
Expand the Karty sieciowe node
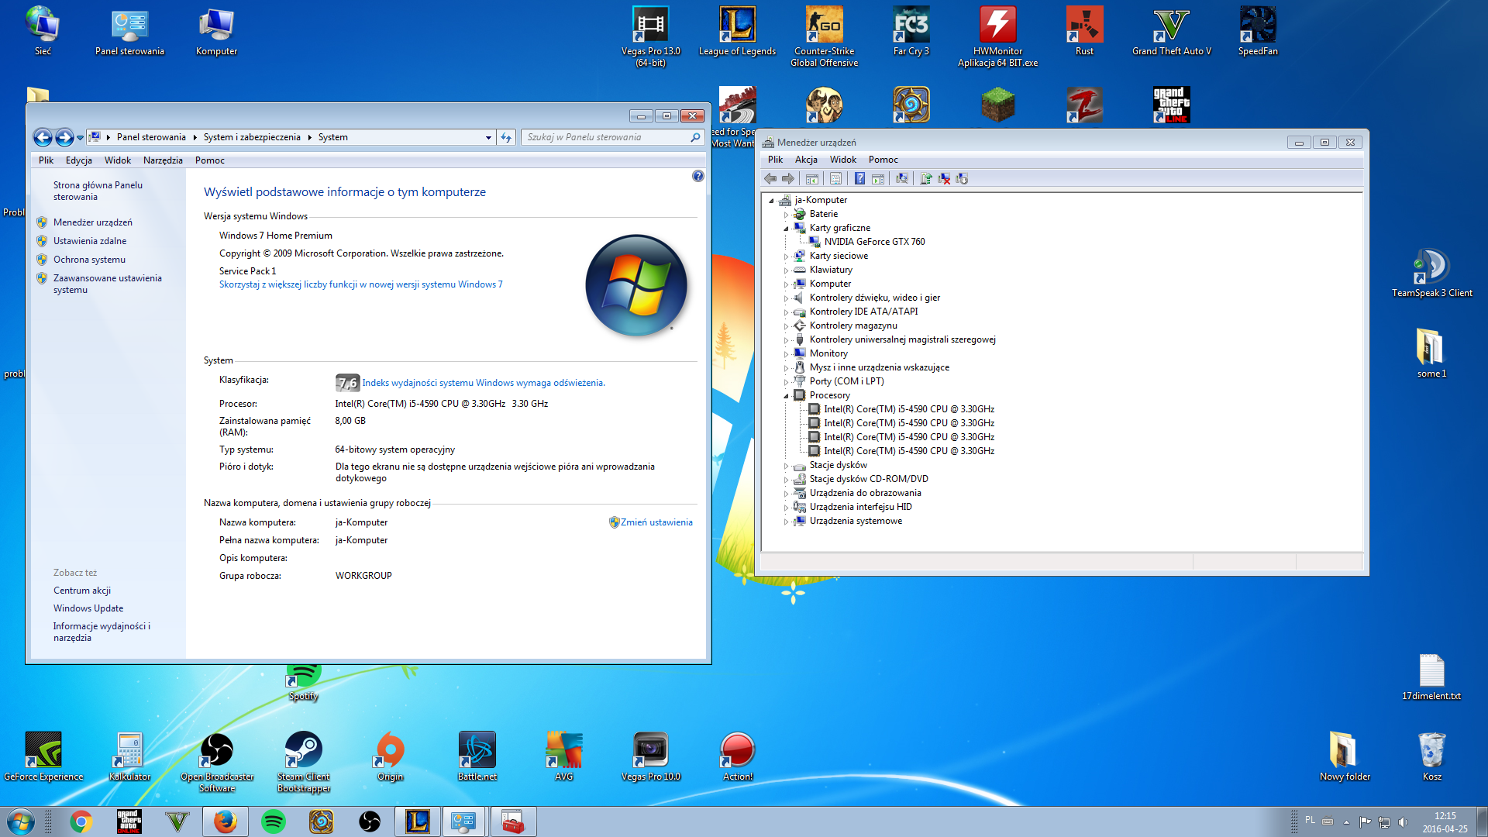pos(786,257)
